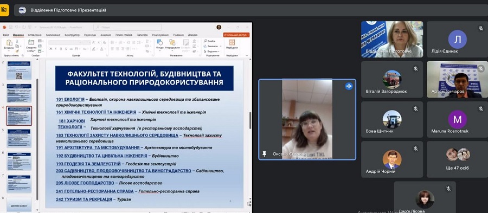488x213 pixels.
Task: Click the stop presenting icon at top left
Action: 4,10
